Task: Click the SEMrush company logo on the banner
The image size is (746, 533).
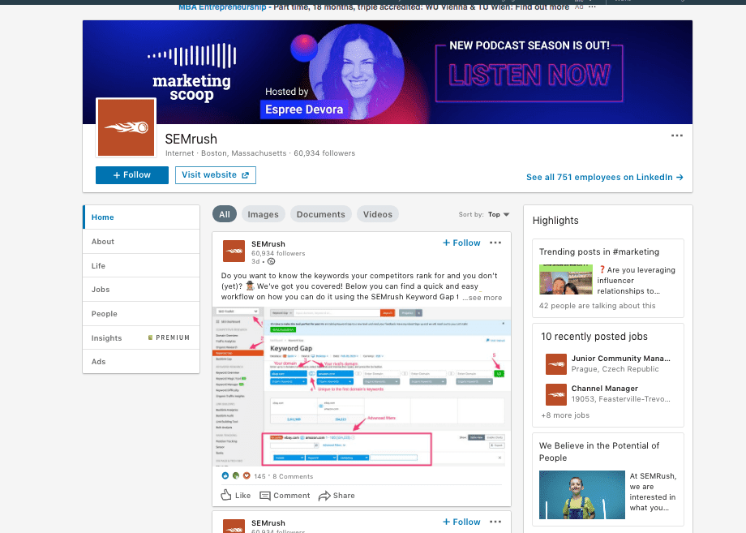Action: [126, 127]
